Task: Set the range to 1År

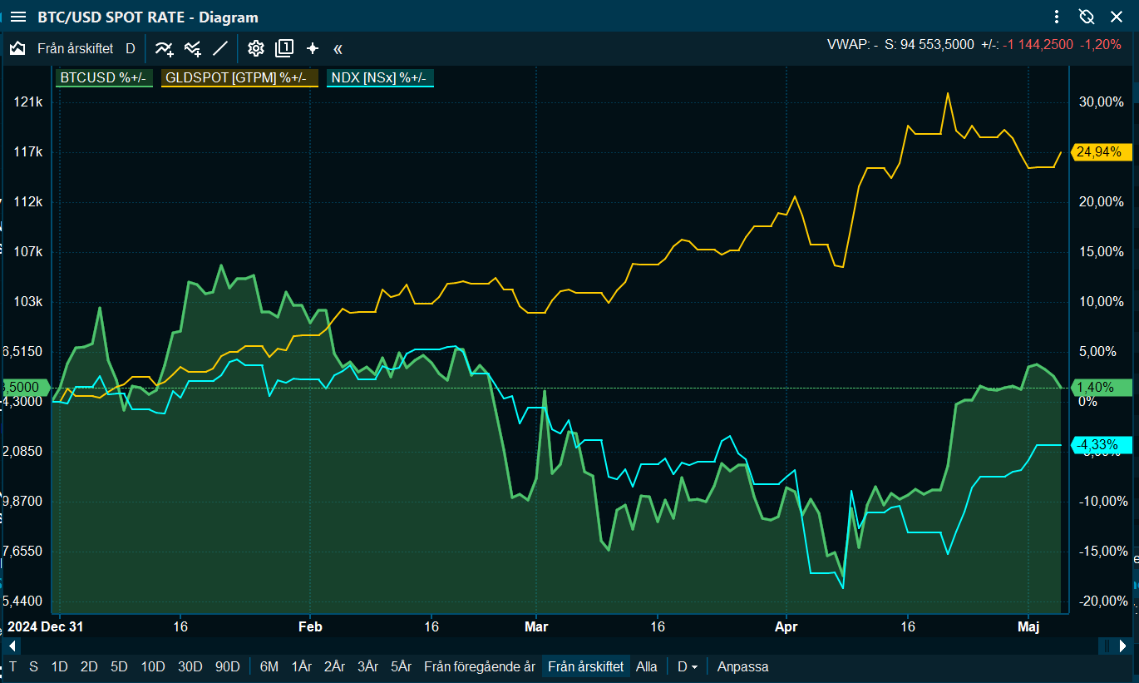Action: point(302,666)
